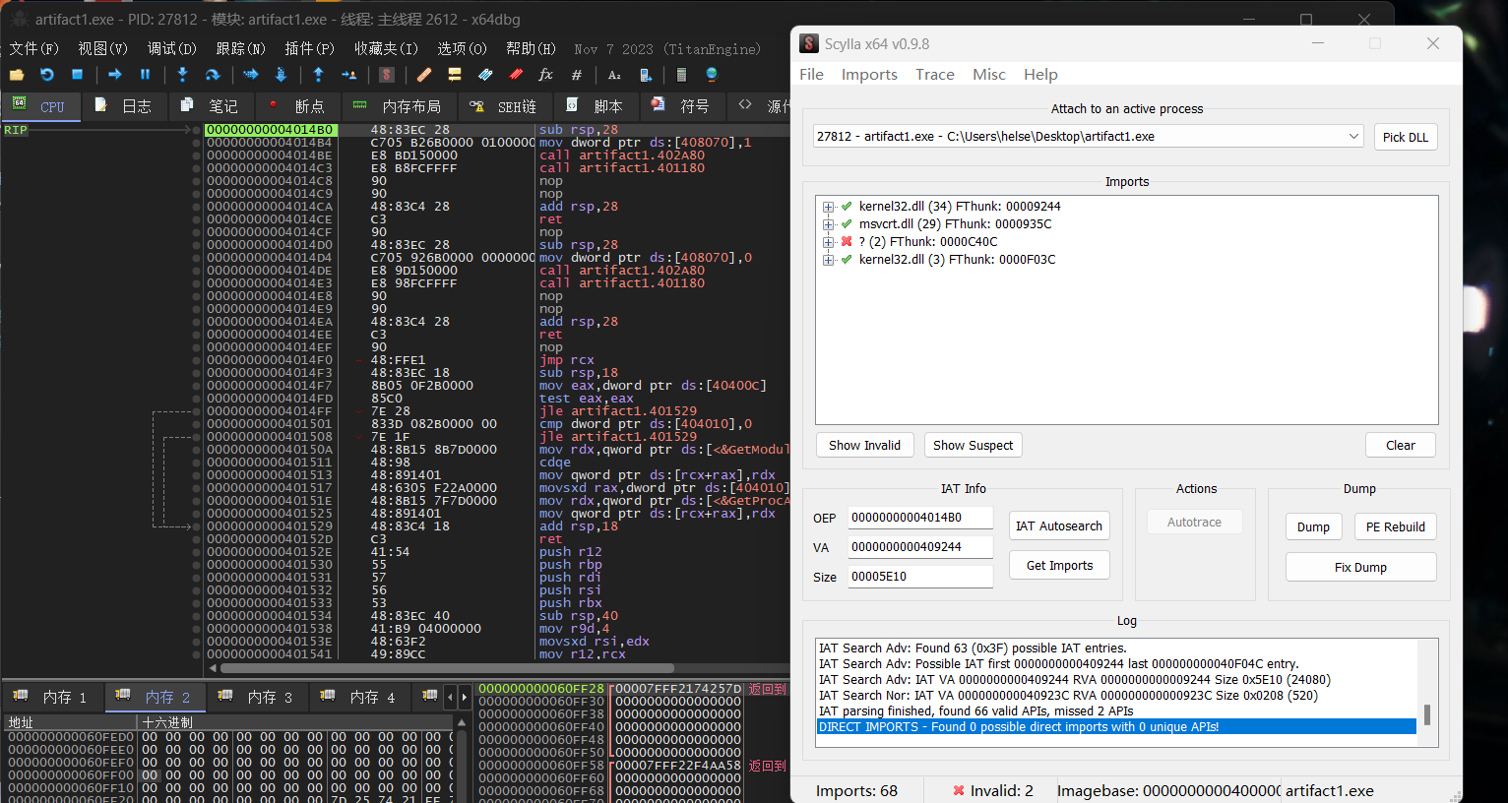Open the attached process dropdown list
Viewport: 1508px width, 803px height.
[1354, 137]
